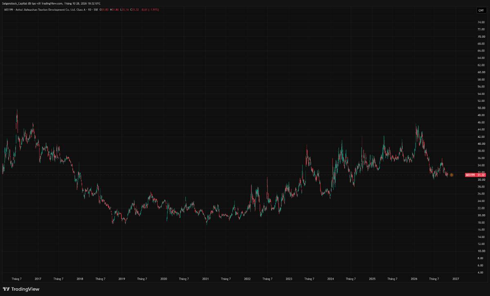Click the 2026 label on time axis
The image size is (490, 296).
[x=414, y=279]
